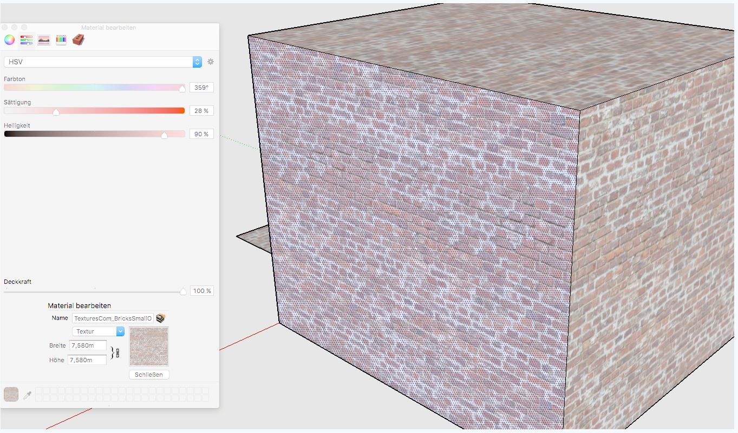
Task: Click the Sättigung slider handle
Action: pos(56,112)
